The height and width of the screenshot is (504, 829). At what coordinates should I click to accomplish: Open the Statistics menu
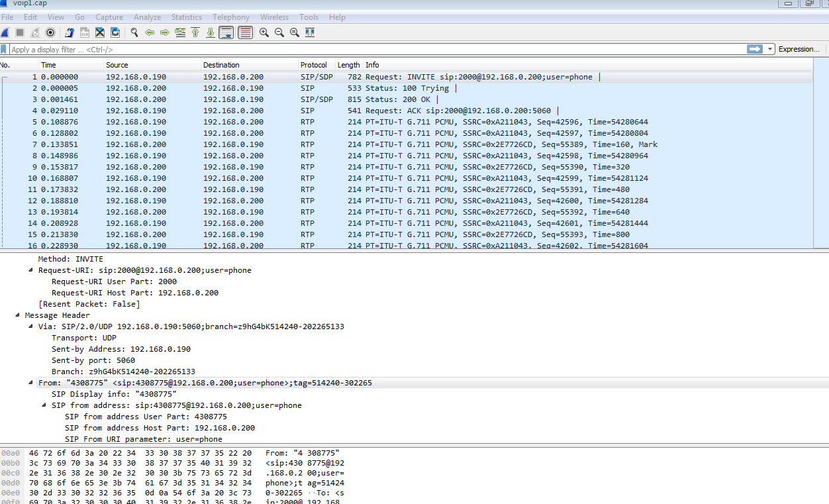[187, 17]
